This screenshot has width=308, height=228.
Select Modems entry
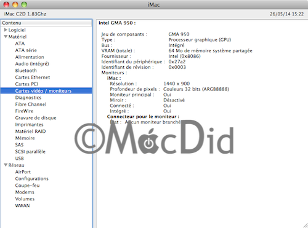pos(25,192)
